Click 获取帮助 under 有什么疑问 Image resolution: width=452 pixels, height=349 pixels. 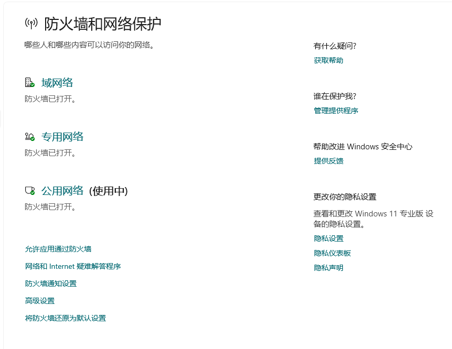click(x=329, y=60)
